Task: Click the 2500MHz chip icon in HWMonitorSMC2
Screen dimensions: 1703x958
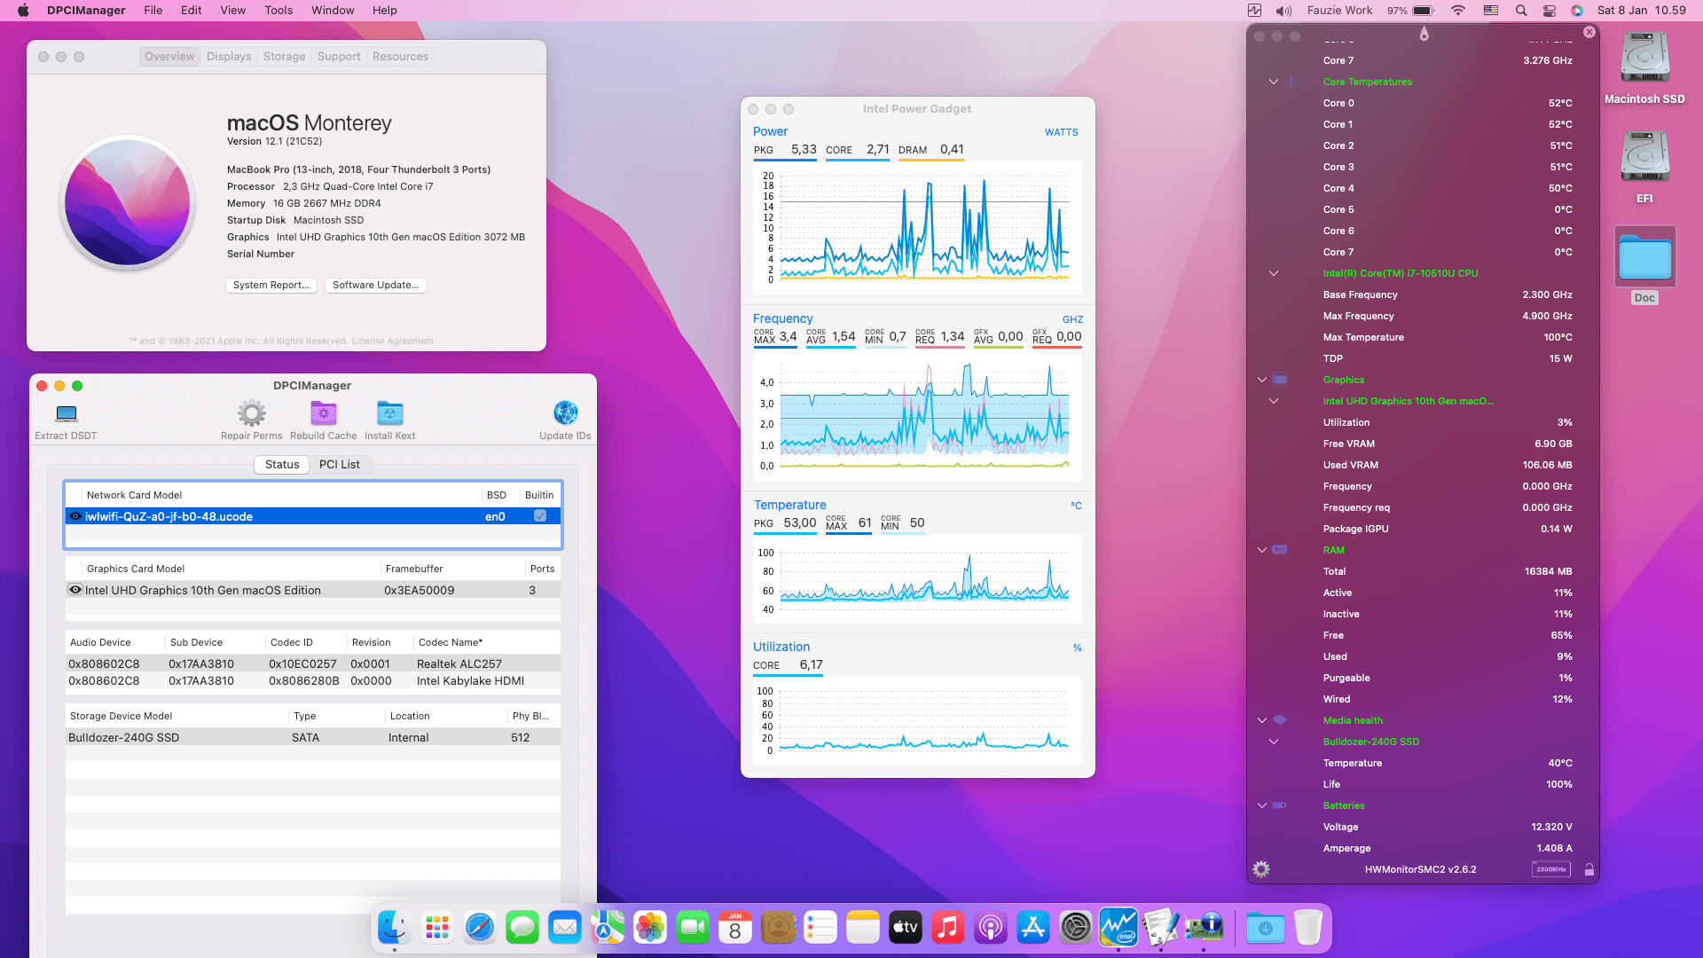Action: coord(1551,869)
